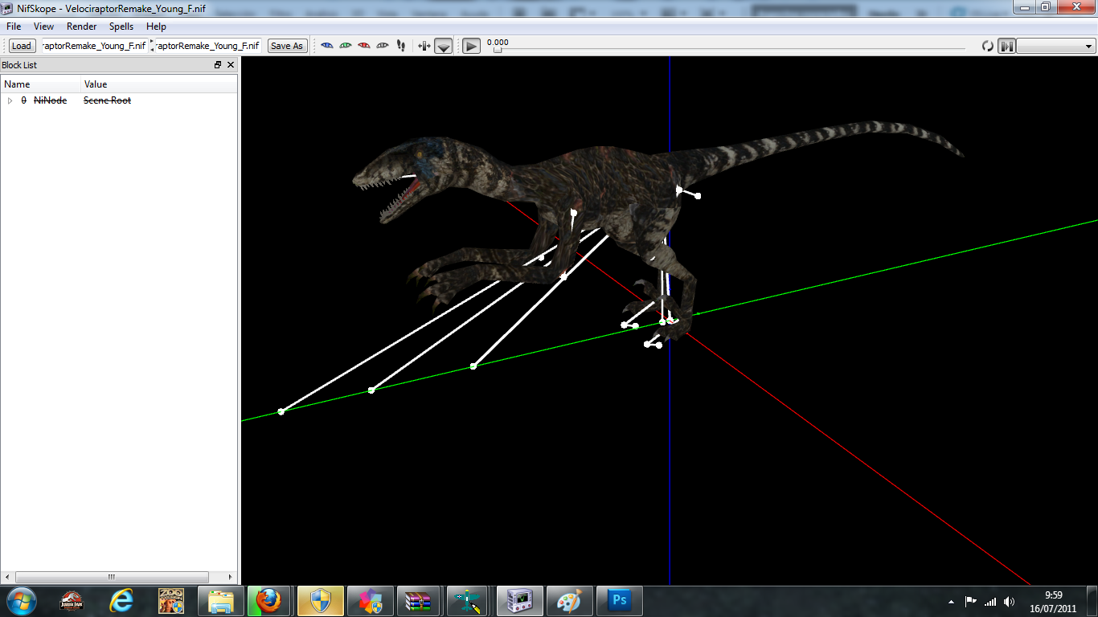This screenshot has width=1098, height=617.
Task: Click the center view axis icon
Action: [x=424, y=46]
